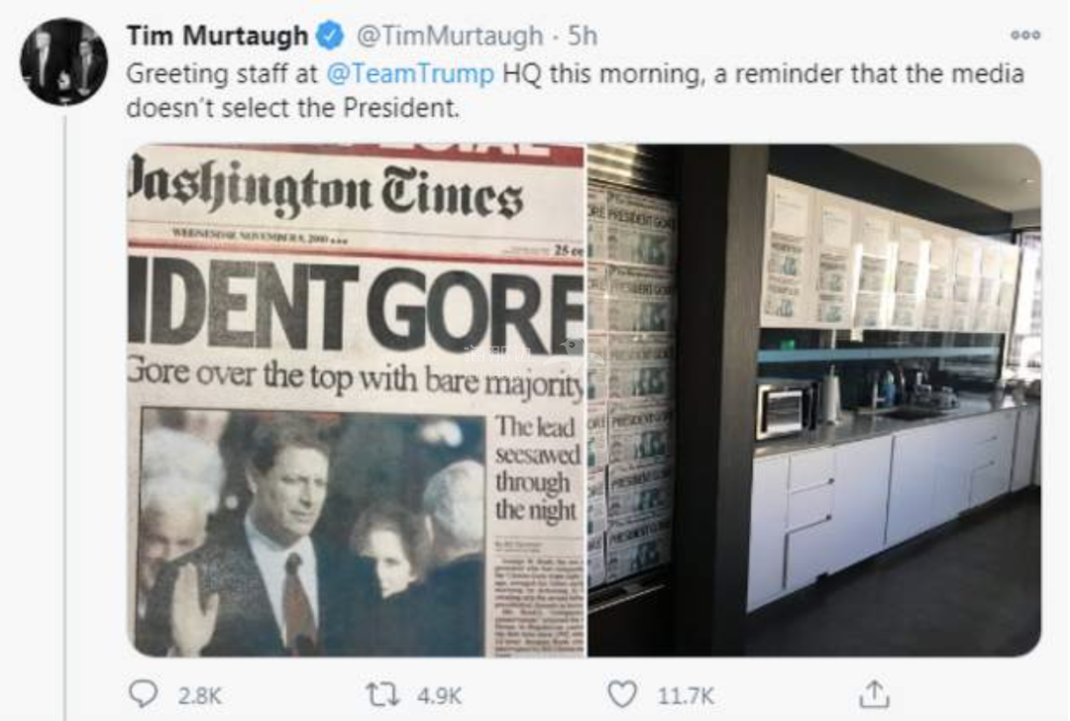Click the microwave in the kitchen photo
This screenshot has height=721, width=1070.
pos(785,410)
